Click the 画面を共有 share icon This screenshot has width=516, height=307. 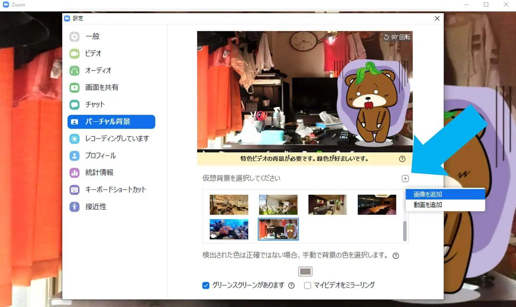[x=74, y=88]
